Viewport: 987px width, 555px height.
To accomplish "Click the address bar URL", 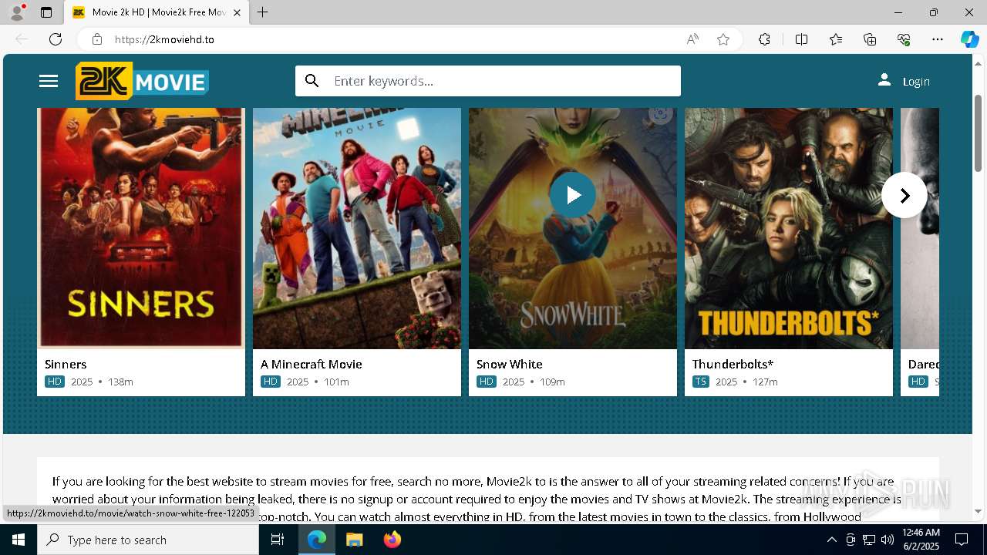I will point(164,39).
